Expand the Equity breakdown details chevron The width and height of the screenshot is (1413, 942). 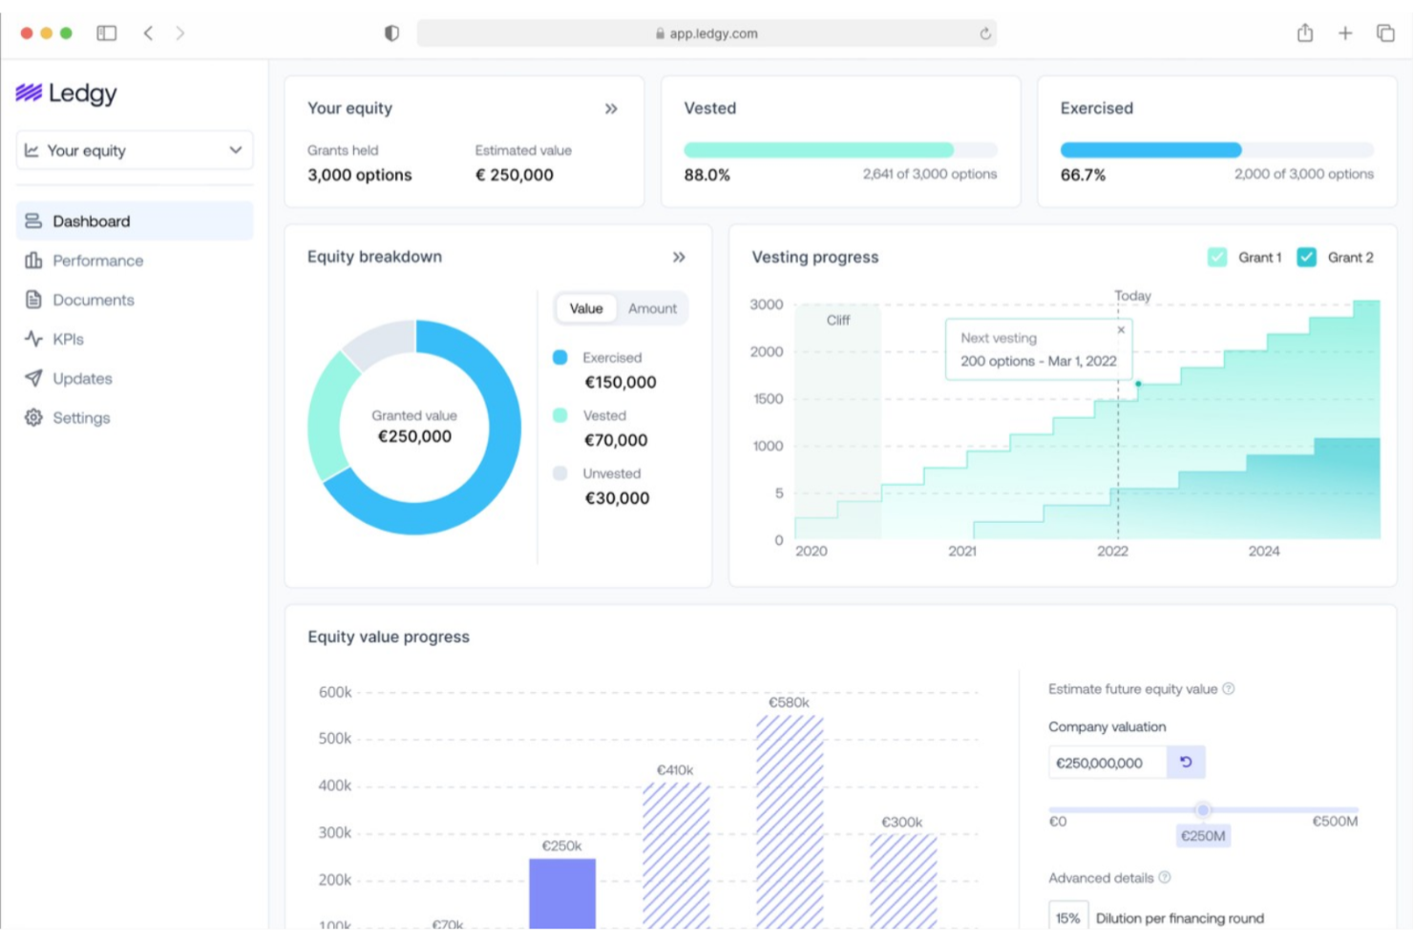[x=679, y=257]
